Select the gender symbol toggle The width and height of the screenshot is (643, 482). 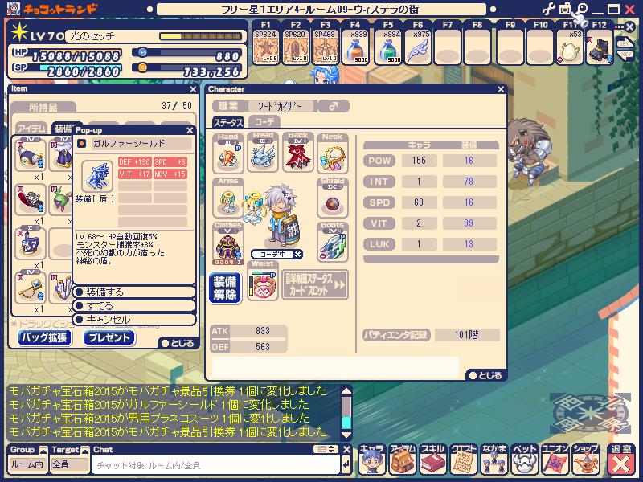pos(333,106)
